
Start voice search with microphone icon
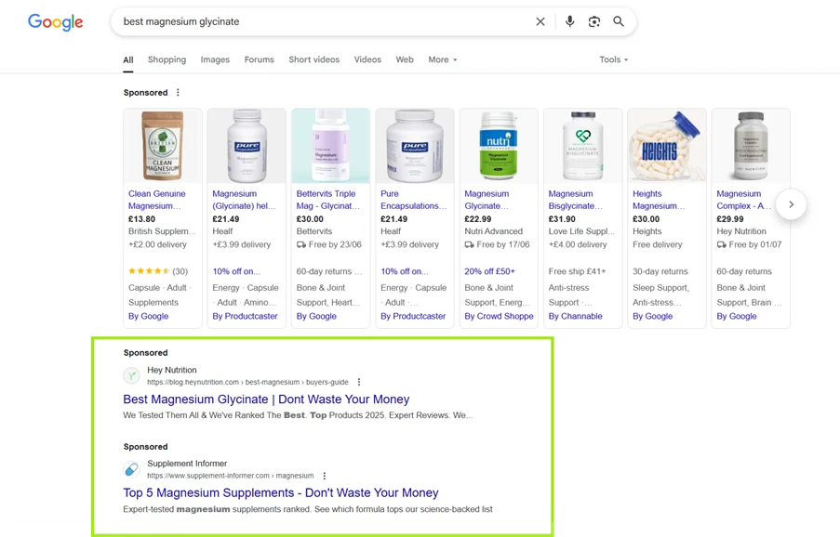(569, 21)
